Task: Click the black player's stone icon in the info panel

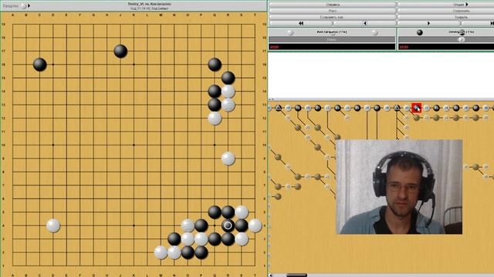Action: [x=420, y=32]
